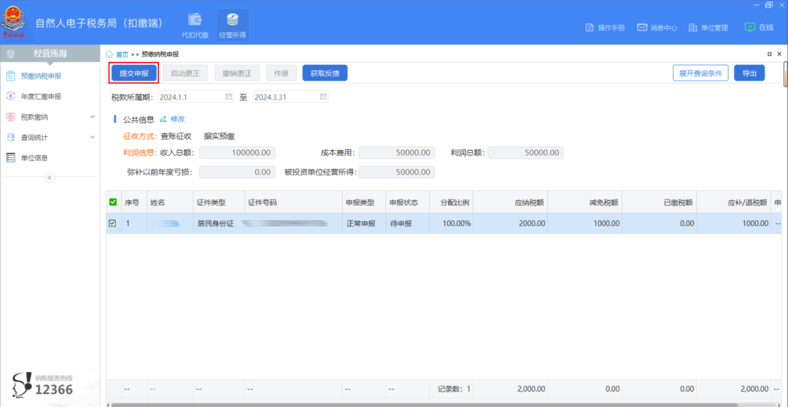The height and width of the screenshot is (407, 788).
Task: Click the 记录数: 1 summary cell
Action: pos(452,389)
